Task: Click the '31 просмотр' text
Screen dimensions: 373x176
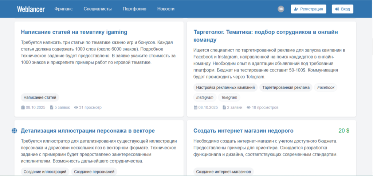Action: [x=90, y=108]
